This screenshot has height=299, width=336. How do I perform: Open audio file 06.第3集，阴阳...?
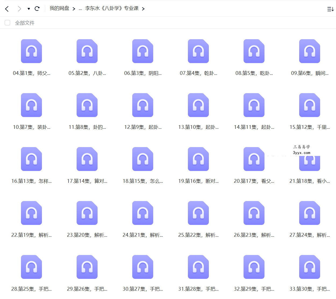pyautogui.click(x=143, y=51)
